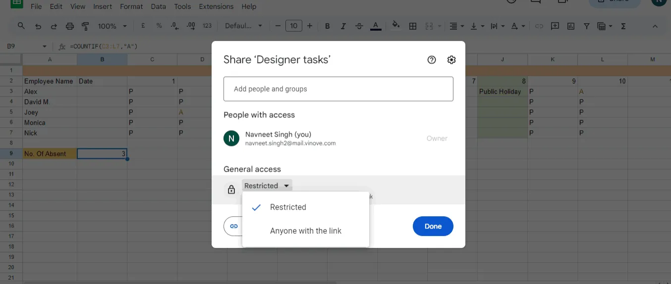Open the Extensions menu
Image resolution: width=671 pixels, height=284 pixels.
[x=216, y=6]
